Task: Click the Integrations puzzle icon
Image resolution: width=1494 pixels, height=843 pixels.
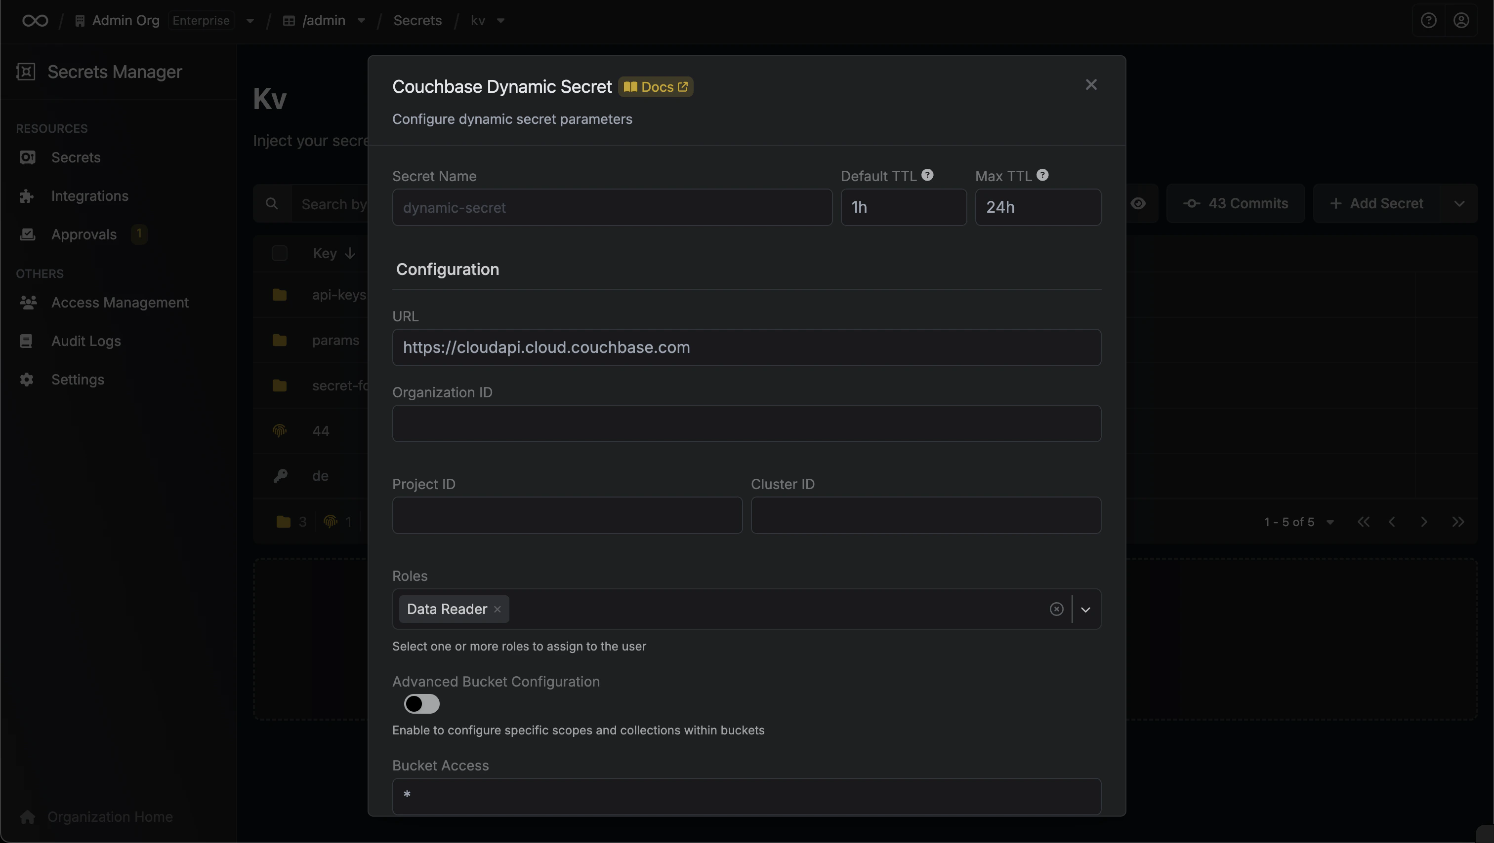Action: [27, 196]
